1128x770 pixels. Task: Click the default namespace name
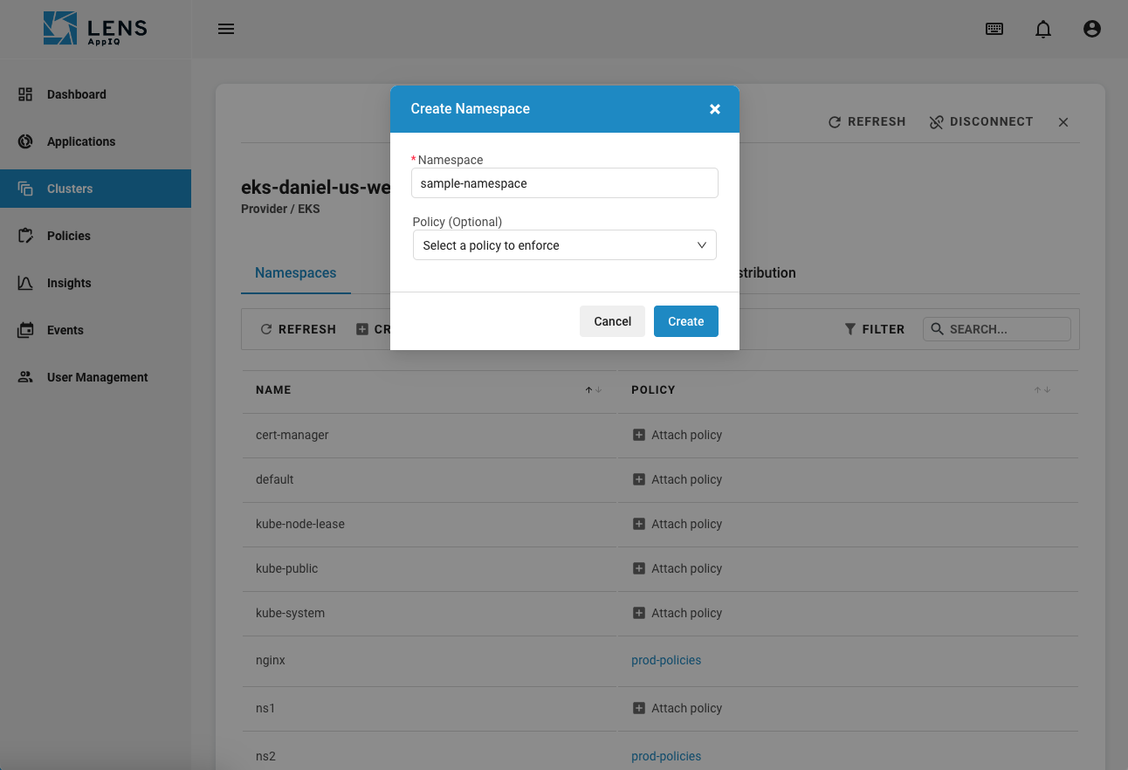point(274,479)
